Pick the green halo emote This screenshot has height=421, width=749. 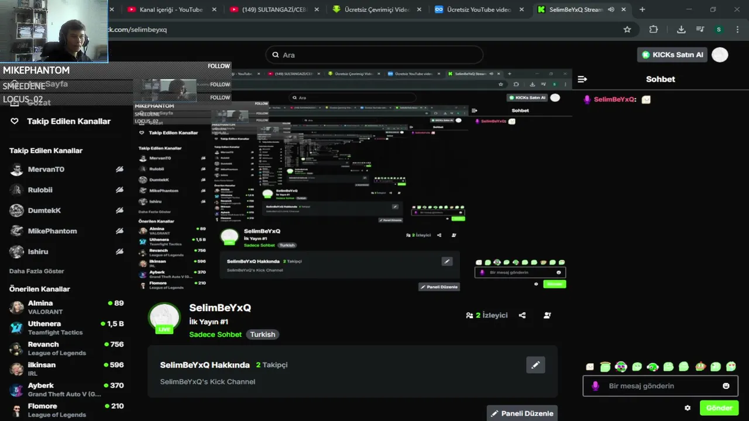(x=605, y=367)
